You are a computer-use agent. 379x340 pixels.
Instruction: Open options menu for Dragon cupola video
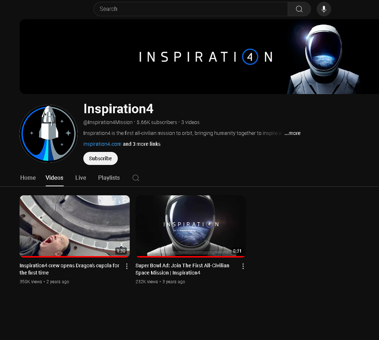[127, 266]
